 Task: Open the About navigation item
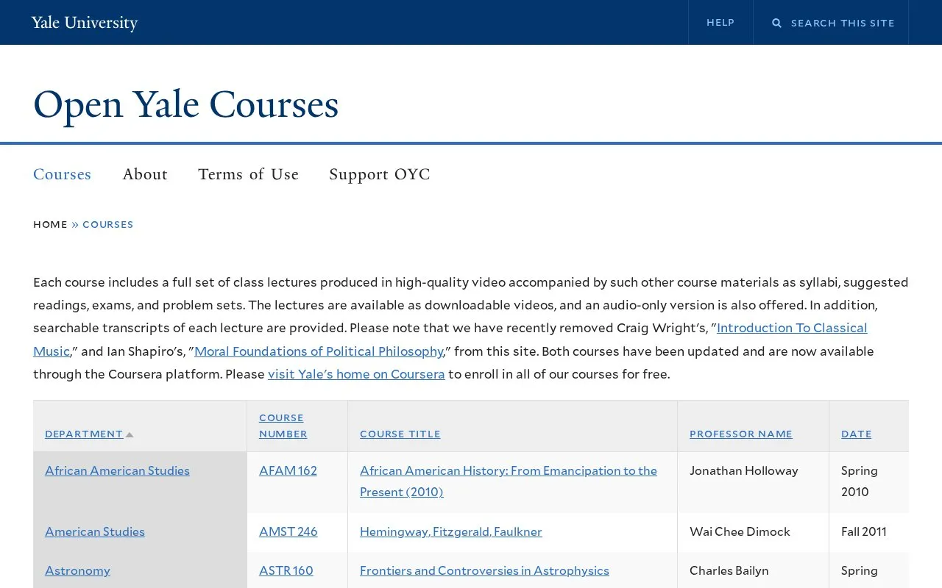tap(145, 174)
